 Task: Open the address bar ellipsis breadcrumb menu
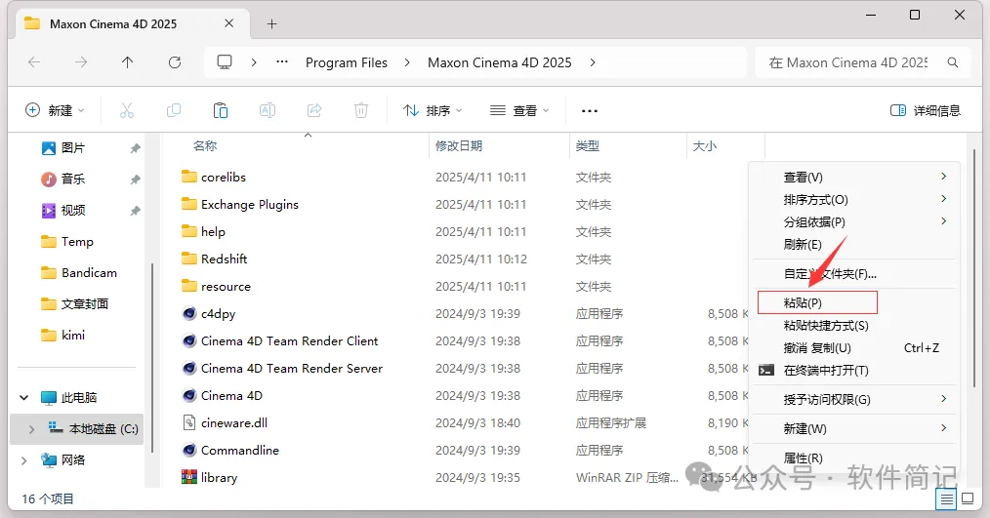click(x=282, y=61)
